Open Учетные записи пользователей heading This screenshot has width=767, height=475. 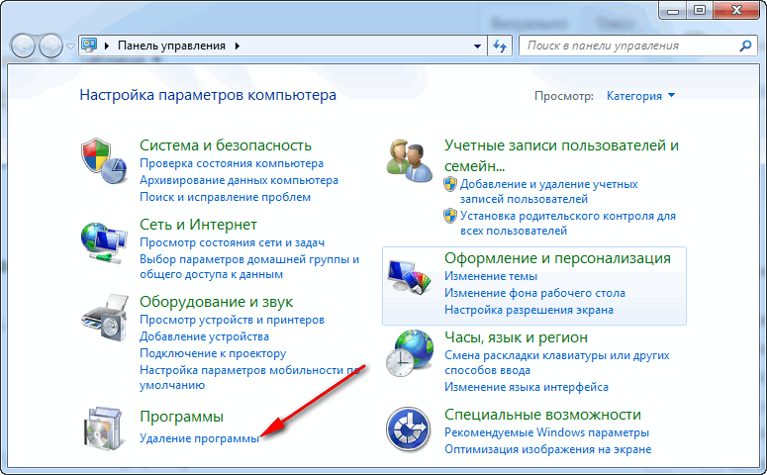coord(561,155)
